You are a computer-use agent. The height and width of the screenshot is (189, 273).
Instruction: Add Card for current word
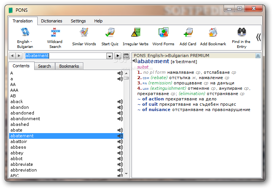(x=188, y=37)
